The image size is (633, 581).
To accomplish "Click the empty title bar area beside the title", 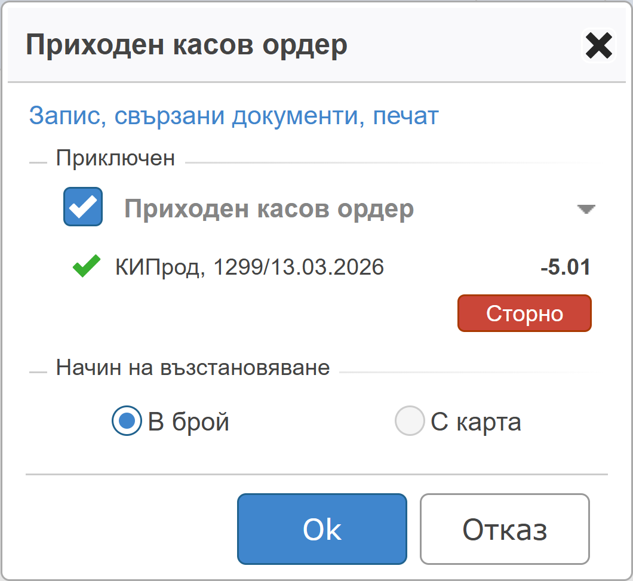I will [x=466, y=45].
